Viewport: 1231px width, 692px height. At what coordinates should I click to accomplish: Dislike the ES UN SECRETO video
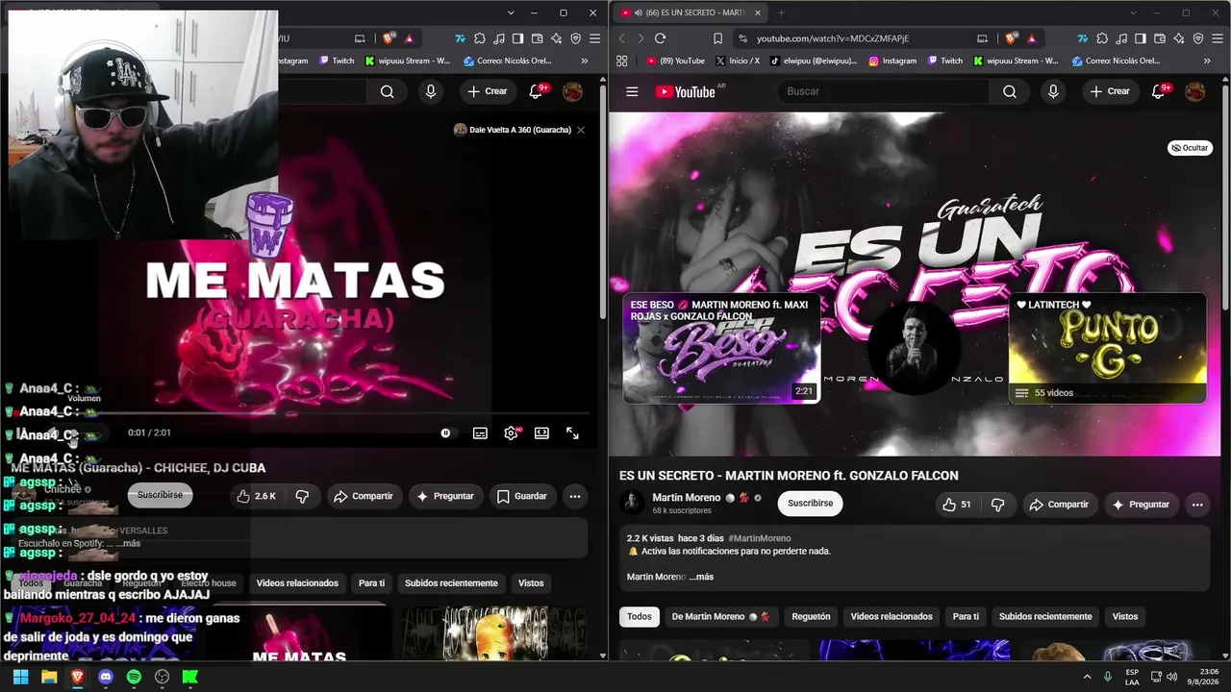pos(998,505)
